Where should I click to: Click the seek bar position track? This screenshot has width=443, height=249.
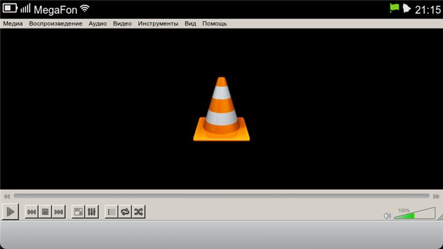coord(221,196)
